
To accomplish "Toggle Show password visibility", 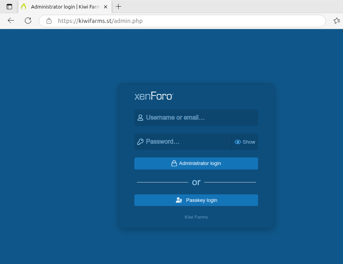I will tap(245, 142).
